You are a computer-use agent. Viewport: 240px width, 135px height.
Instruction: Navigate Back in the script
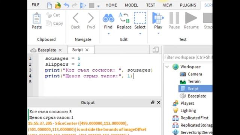click(75, 21)
